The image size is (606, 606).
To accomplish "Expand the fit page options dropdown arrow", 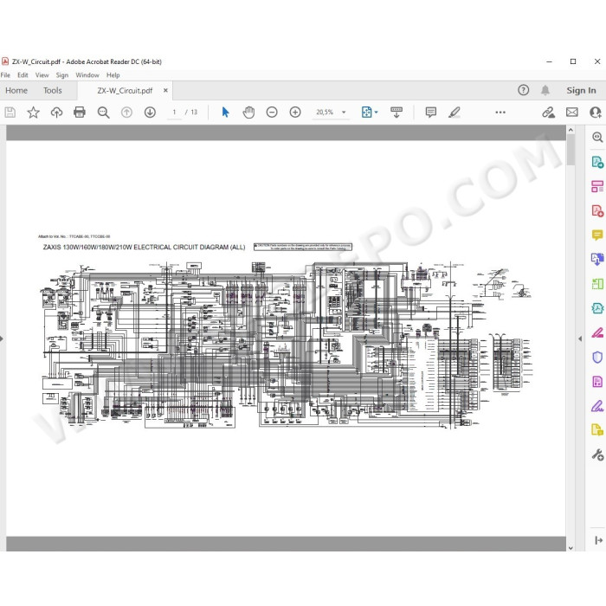I will tap(377, 113).
